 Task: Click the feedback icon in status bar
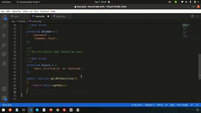192,105
